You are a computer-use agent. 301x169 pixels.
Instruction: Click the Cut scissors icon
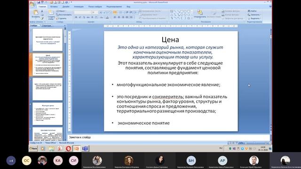click(42, 11)
